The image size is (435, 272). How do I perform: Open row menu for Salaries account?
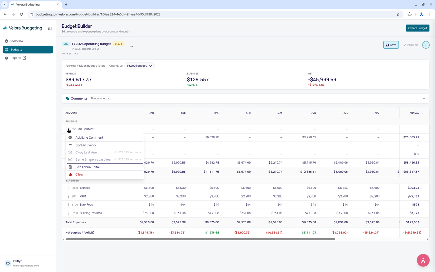[x=68, y=188]
